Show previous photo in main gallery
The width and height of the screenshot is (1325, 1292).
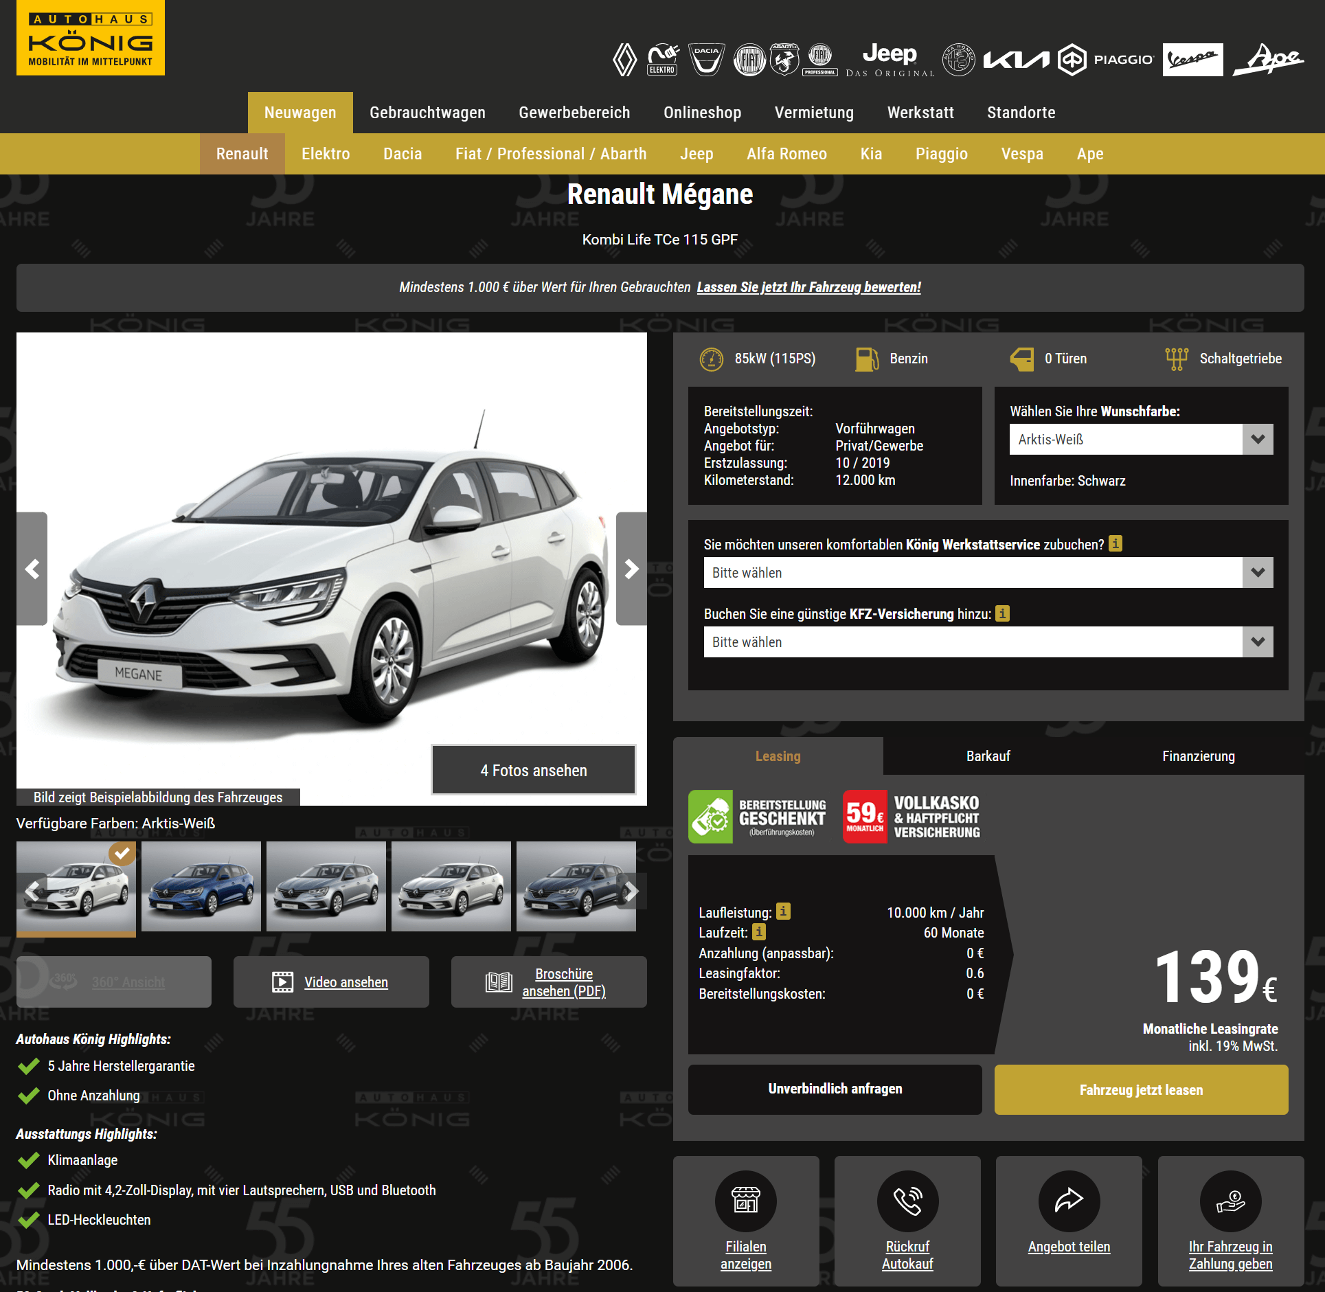pyautogui.click(x=32, y=569)
